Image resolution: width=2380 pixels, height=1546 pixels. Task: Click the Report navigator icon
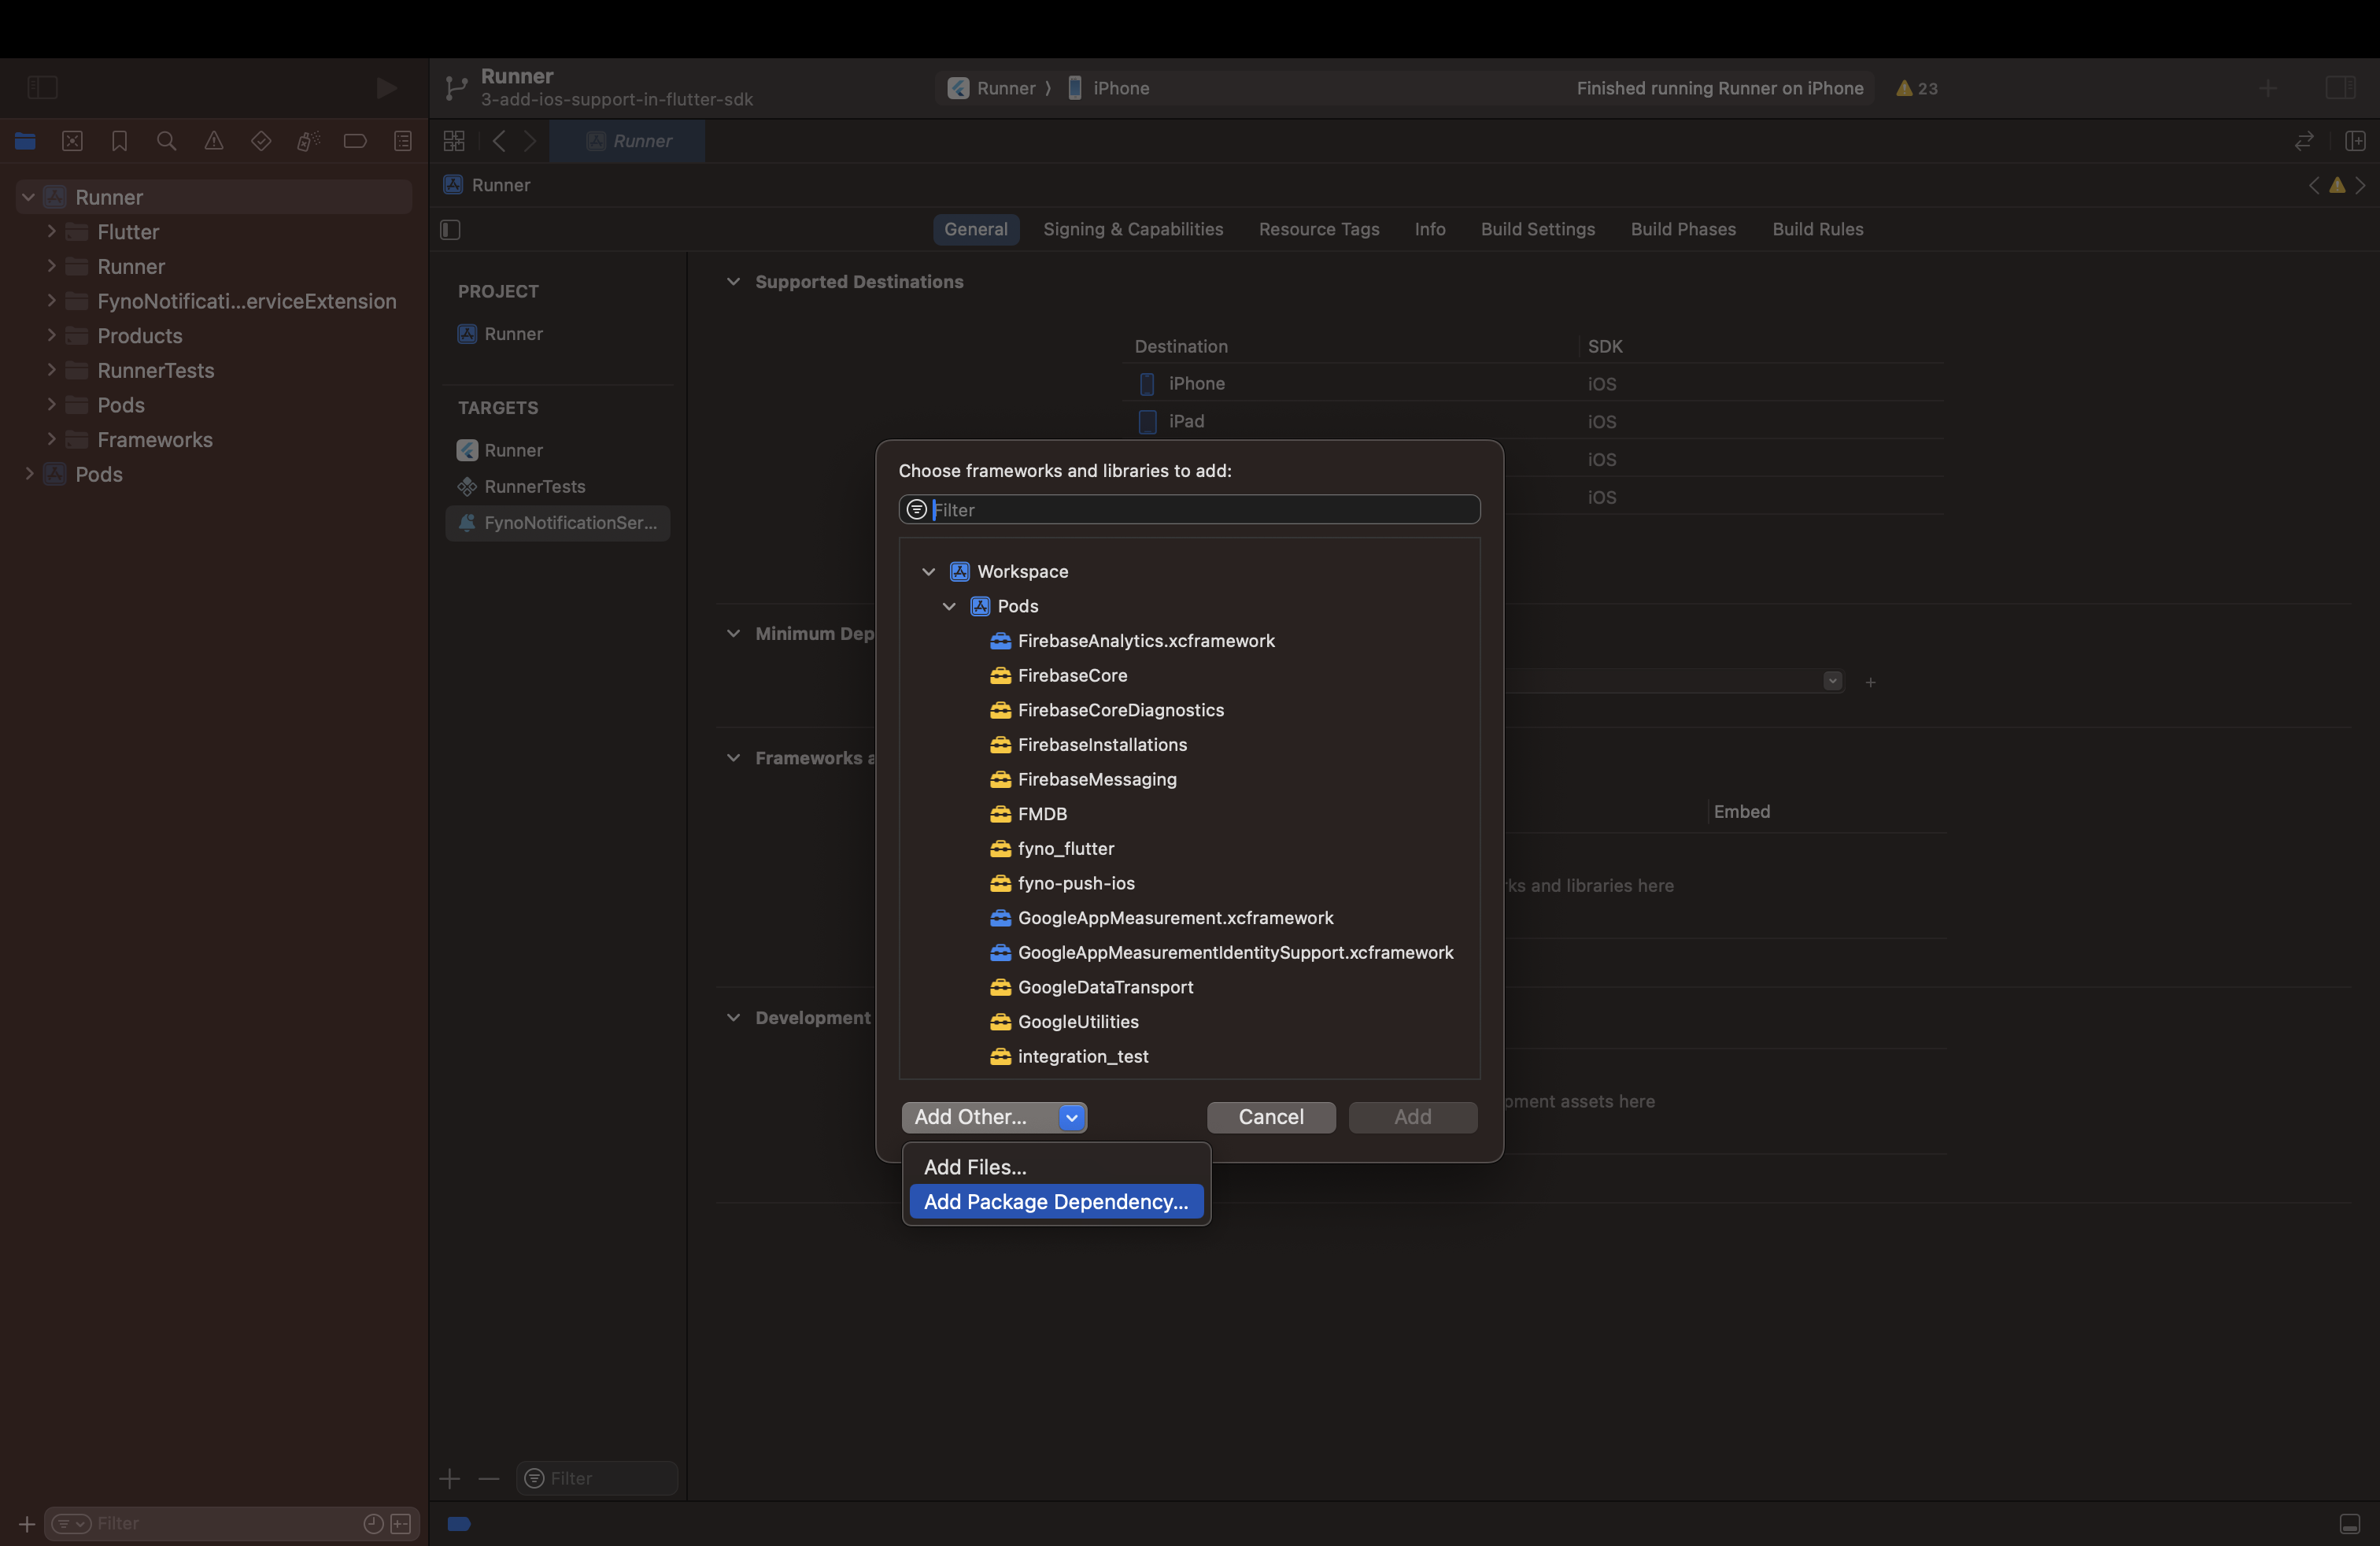(x=403, y=141)
